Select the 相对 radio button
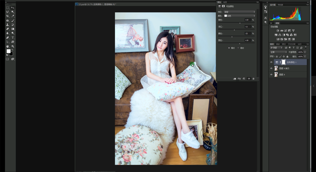Image resolution: width=316 pixels, height=172 pixels. point(229,48)
